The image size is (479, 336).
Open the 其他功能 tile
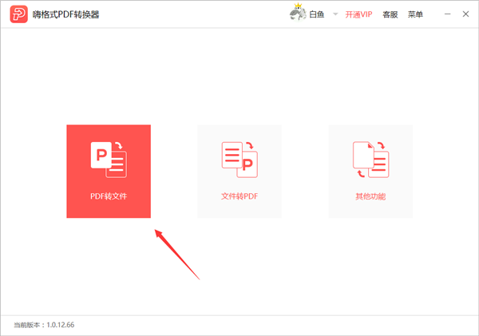tap(370, 171)
